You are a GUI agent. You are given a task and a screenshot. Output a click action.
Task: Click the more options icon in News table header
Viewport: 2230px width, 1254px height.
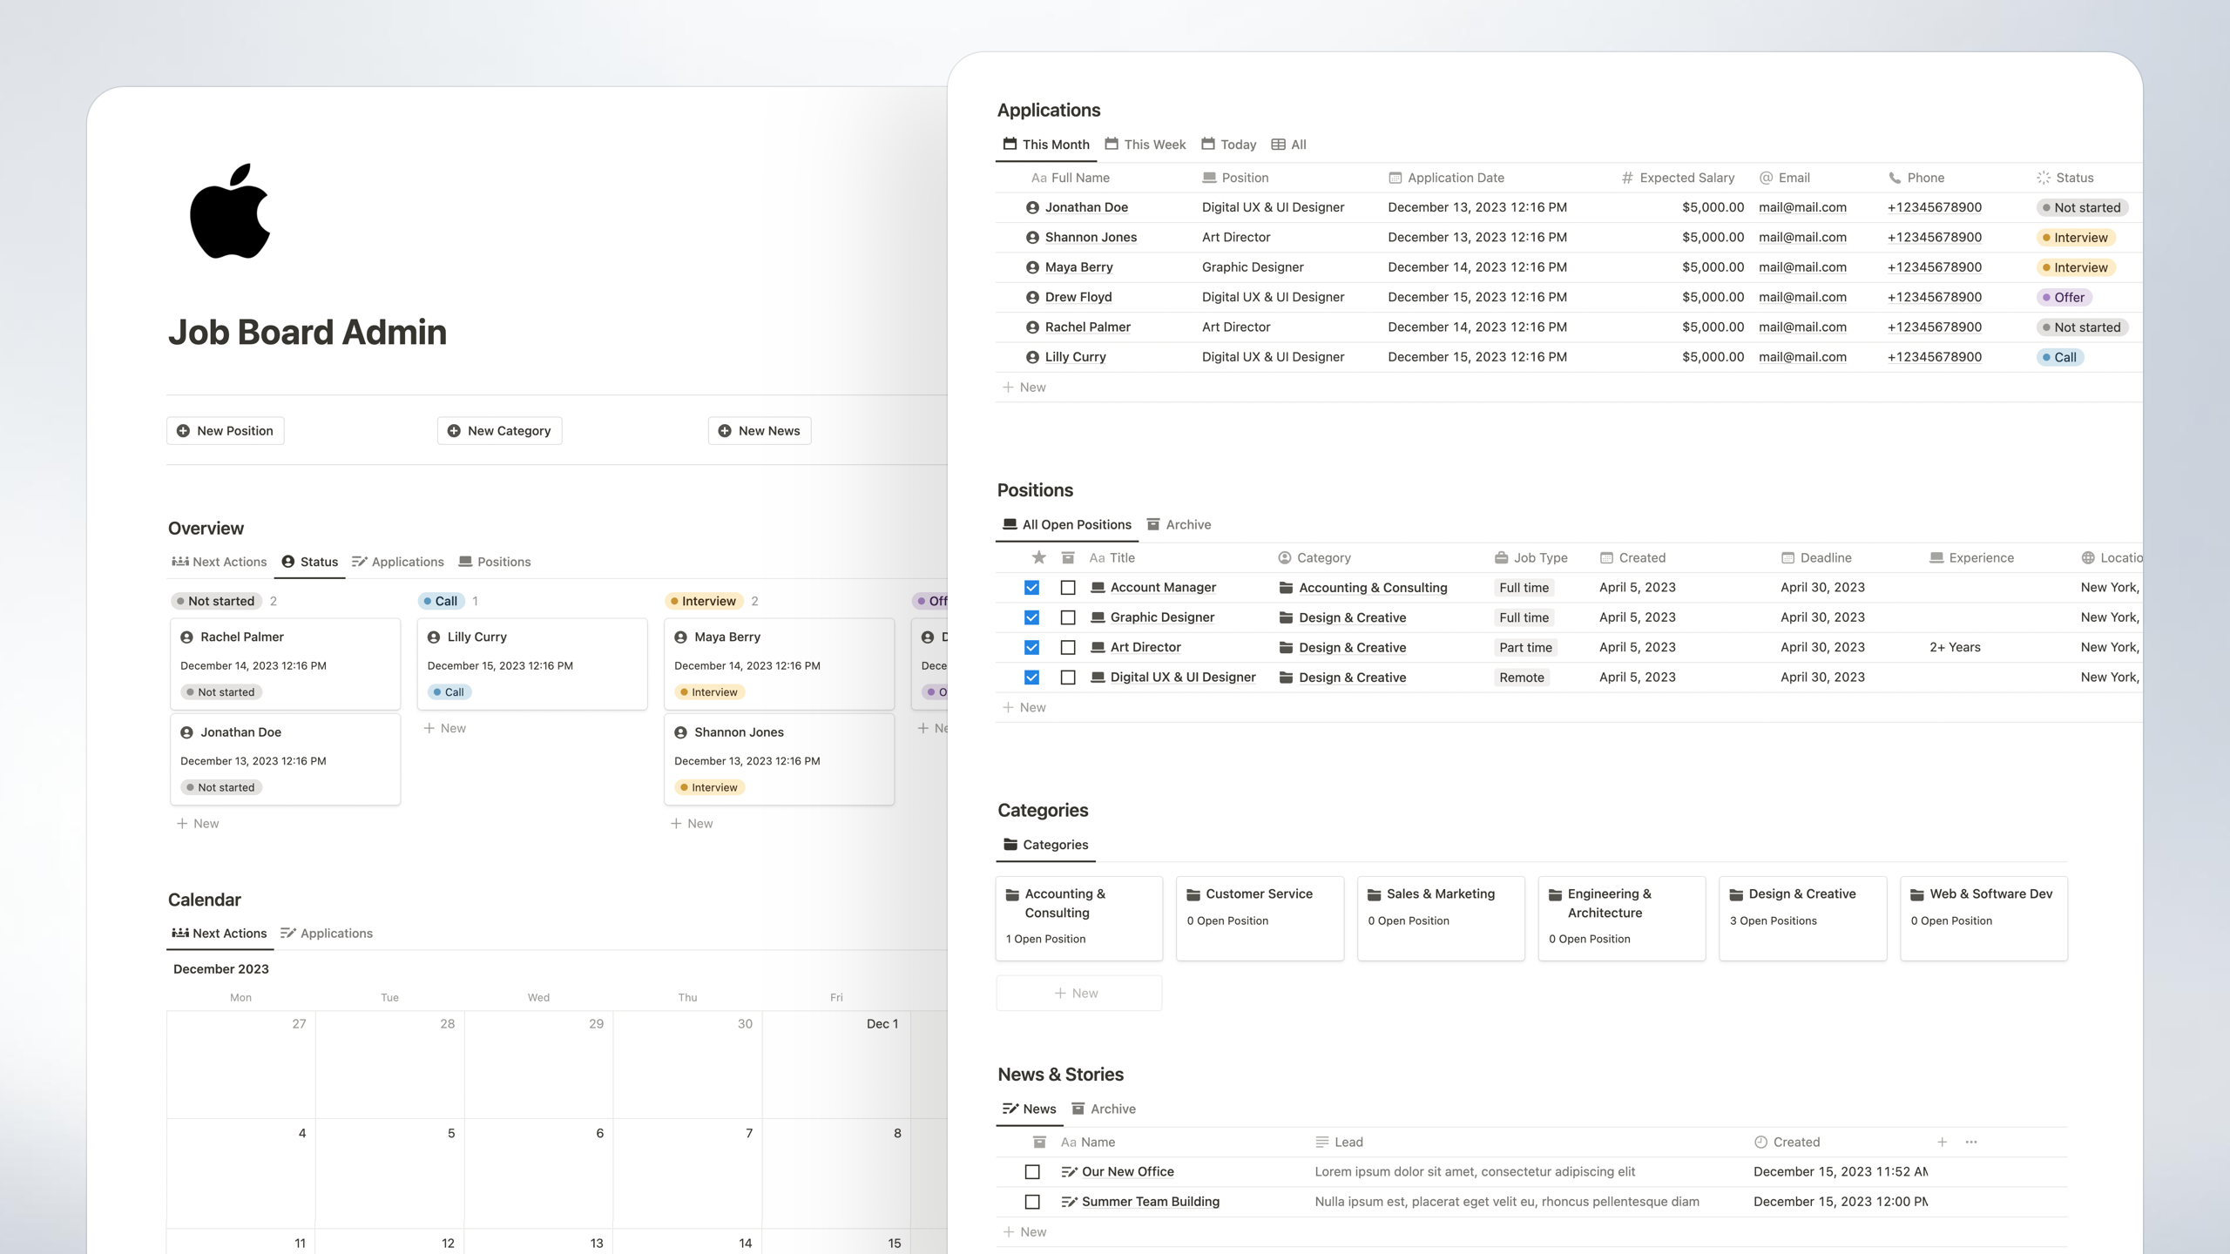(x=1970, y=1142)
